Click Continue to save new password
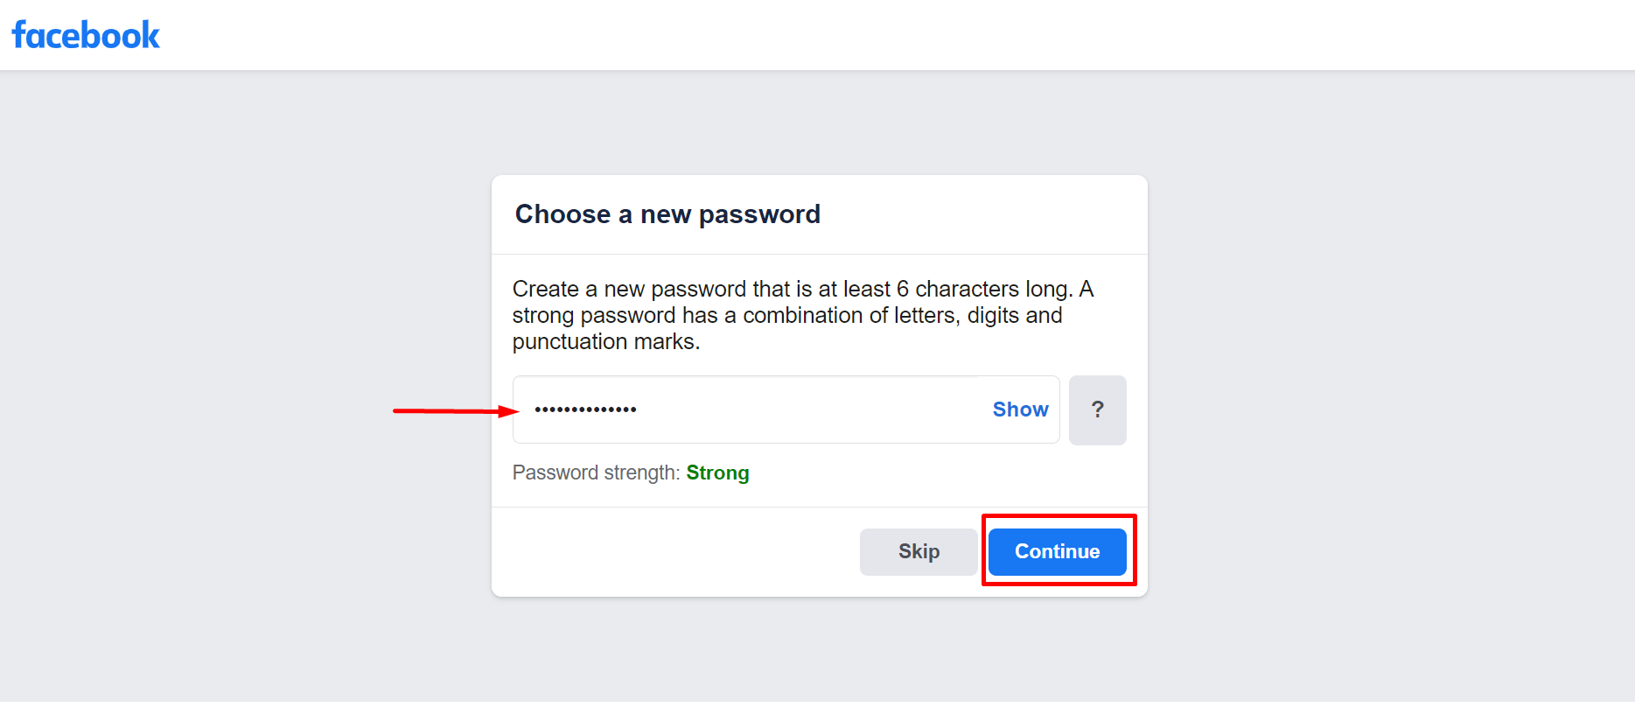 tap(1057, 551)
